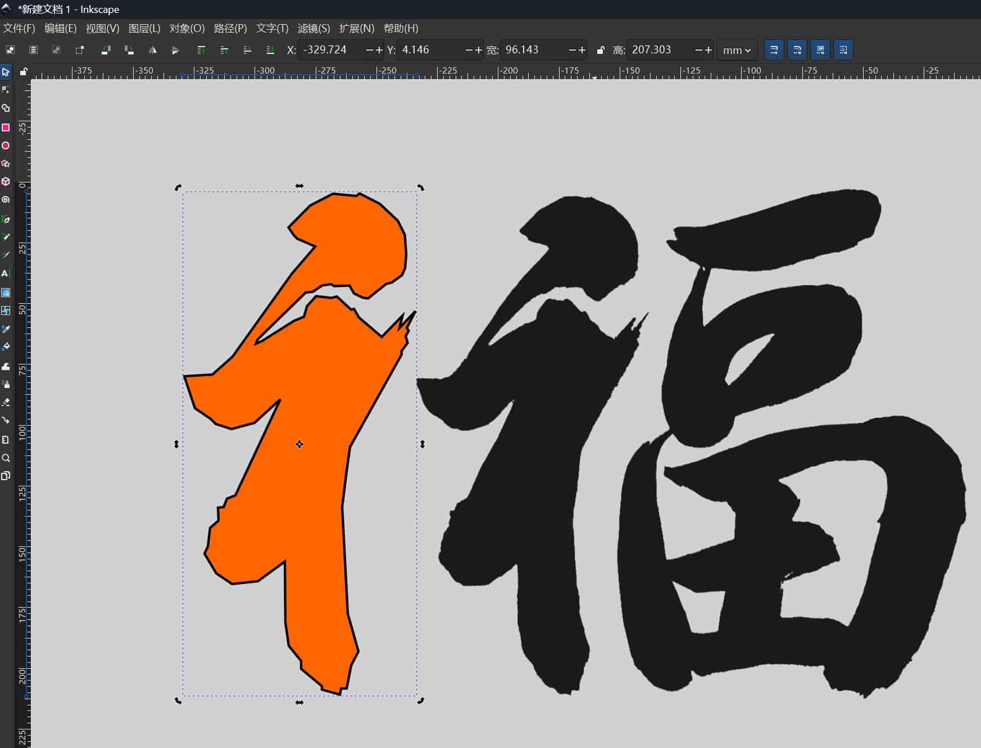Select the Connector tool
The height and width of the screenshot is (748, 981).
pos(6,420)
